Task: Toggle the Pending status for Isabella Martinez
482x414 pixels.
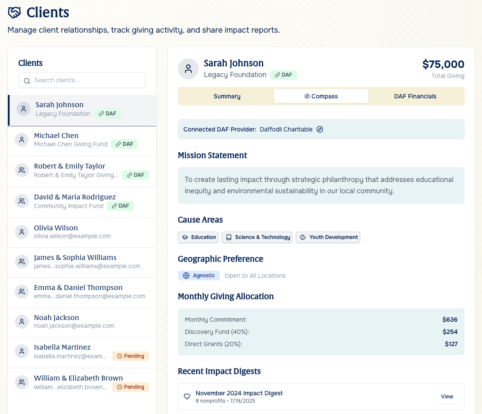Action: (131, 356)
